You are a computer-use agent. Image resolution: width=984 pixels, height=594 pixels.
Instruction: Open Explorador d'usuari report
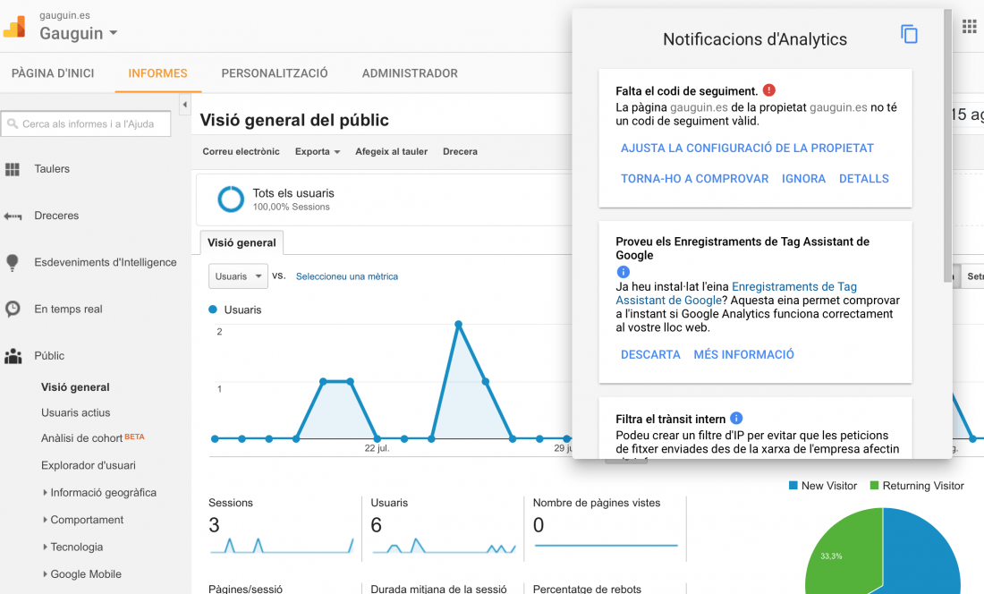click(89, 465)
